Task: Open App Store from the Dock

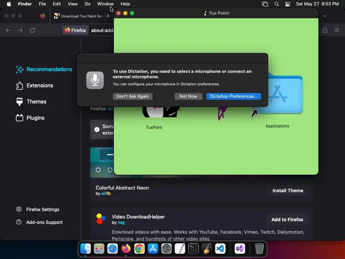Action: click(153, 249)
